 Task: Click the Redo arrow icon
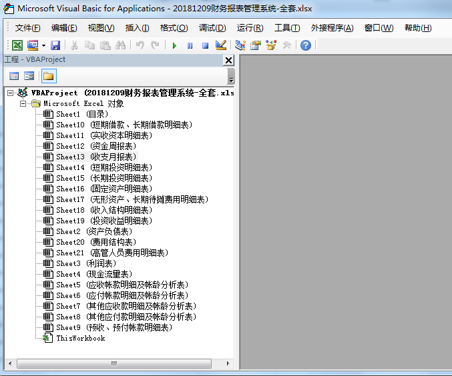155,45
